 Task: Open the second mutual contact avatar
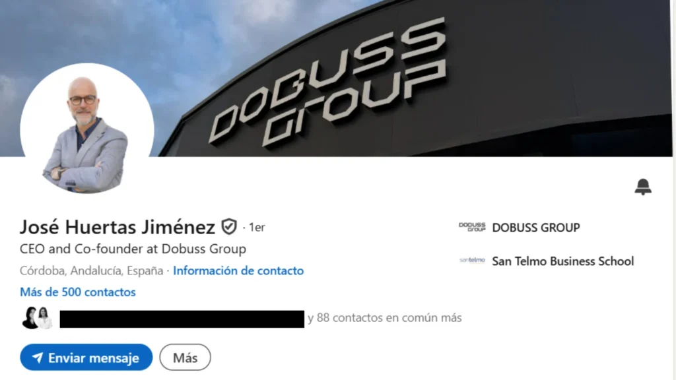point(44,318)
